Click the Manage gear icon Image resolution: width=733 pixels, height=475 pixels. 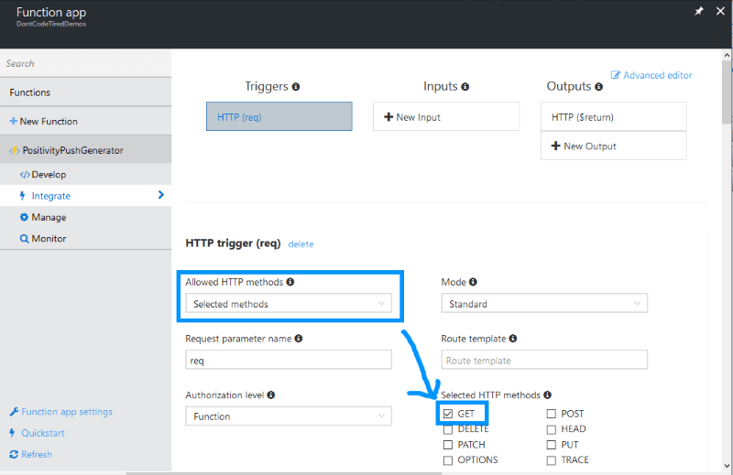(x=25, y=217)
